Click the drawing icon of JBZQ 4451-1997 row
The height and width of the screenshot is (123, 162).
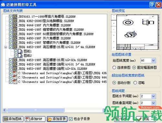[x=15, y=43]
